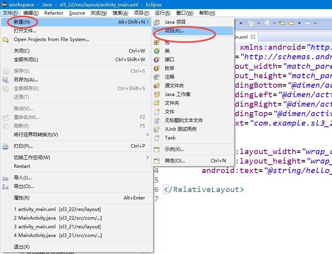Screen dimensions: 332x254
Task: Click the yellow Back arrow toolbar icon
Action: 292,23
